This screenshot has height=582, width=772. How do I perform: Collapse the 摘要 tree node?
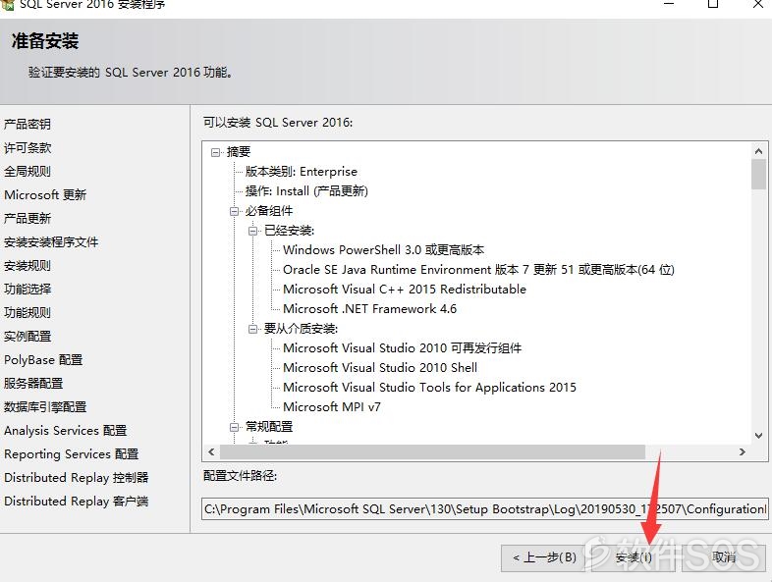215,152
